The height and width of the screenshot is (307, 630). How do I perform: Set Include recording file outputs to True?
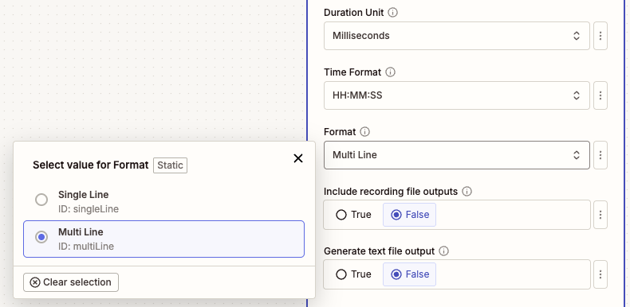pyautogui.click(x=353, y=215)
